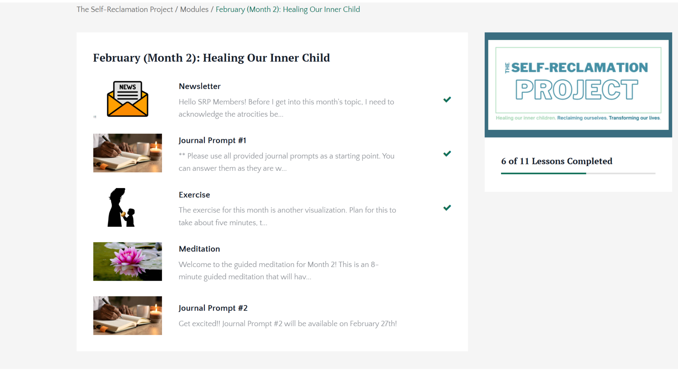Screen dimensions: 678x381
Task: Click the mother and child silhouette icon
Action: (x=122, y=207)
